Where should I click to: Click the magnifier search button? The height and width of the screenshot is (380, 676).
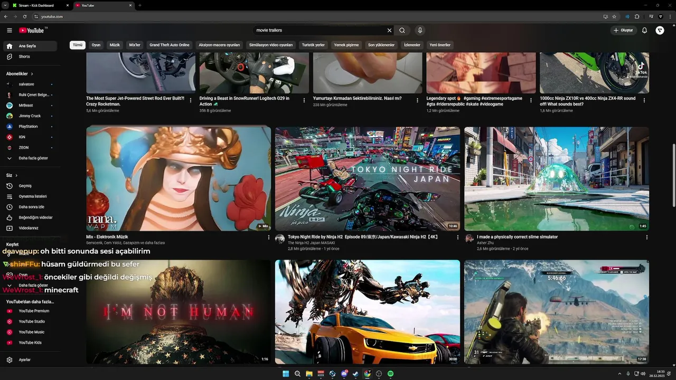402,31
